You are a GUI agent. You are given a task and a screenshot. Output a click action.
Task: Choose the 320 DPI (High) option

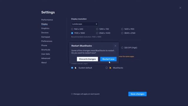click(x=129, y=48)
